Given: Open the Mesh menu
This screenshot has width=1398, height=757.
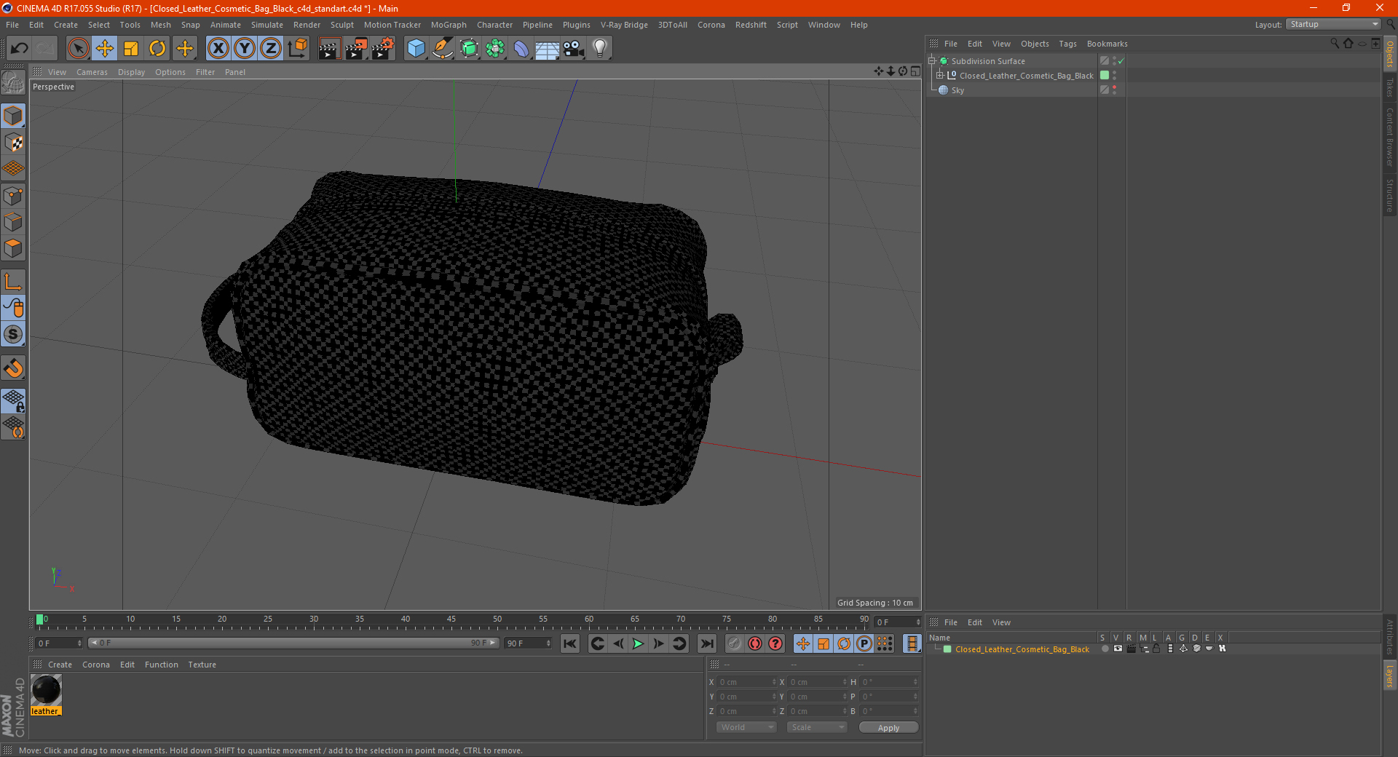Looking at the screenshot, I should 160,25.
